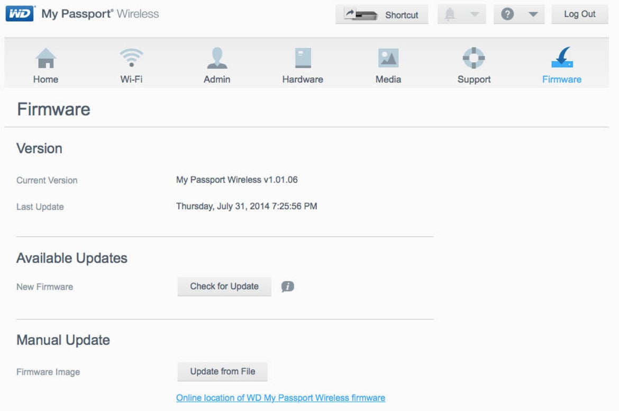Click the Update from File button
The height and width of the screenshot is (411, 619).
coord(223,371)
